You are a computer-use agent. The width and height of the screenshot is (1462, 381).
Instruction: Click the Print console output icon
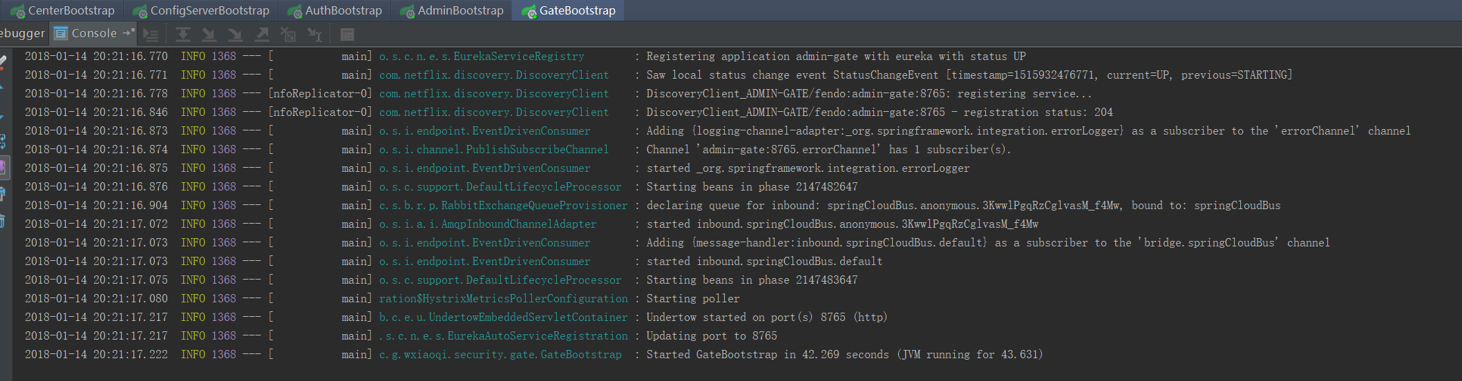3,194
